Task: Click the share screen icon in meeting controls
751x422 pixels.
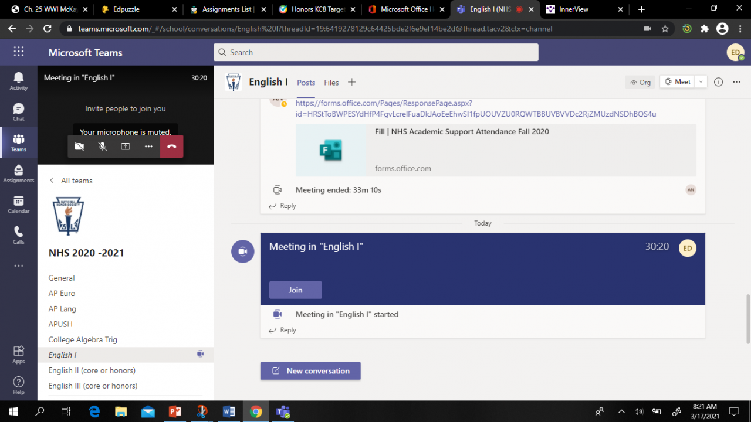Action: [126, 147]
